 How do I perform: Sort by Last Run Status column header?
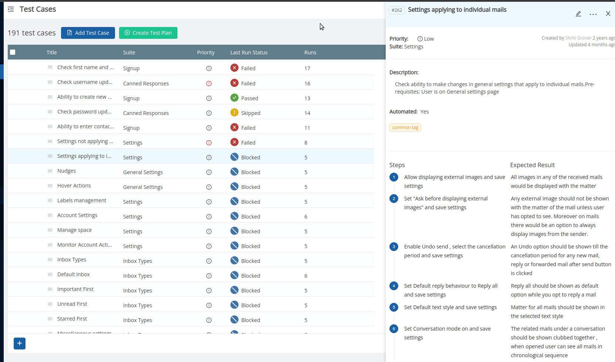coord(249,53)
